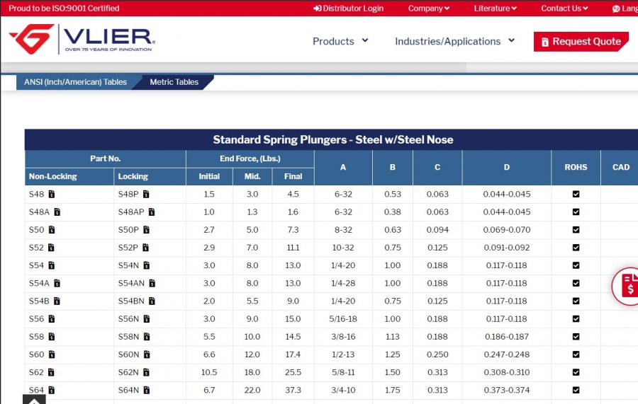Viewport: 638px width, 404px height.
Task: Click the Standard Spring Plungers table title
Action: pyautogui.click(x=333, y=139)
